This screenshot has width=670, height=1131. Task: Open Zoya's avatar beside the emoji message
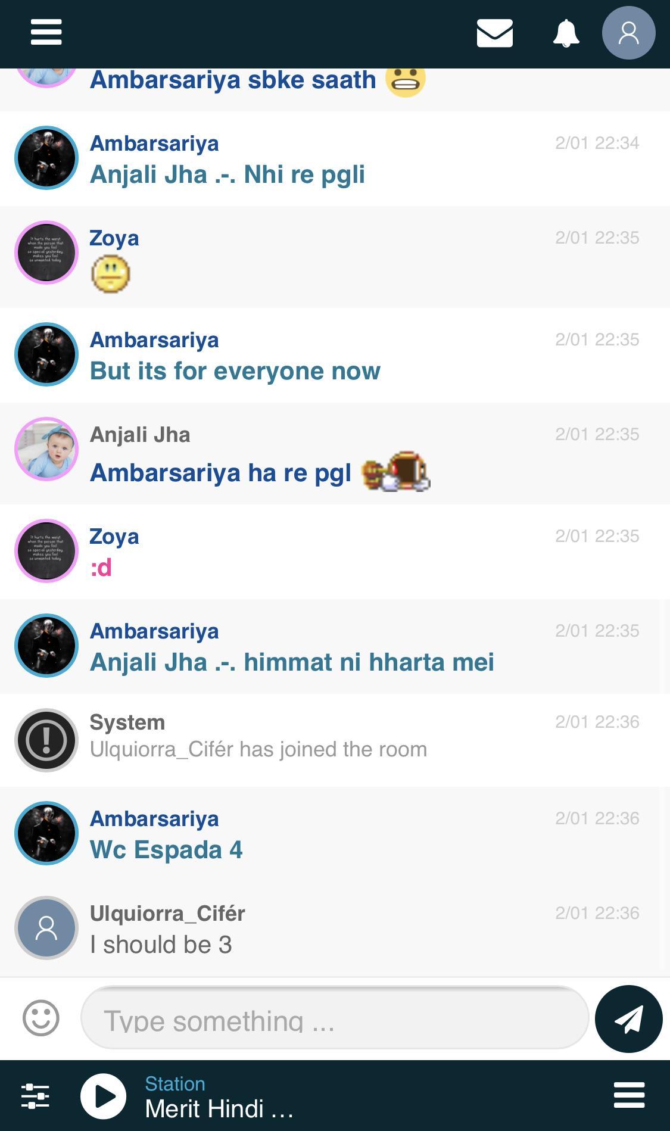[46, 253]
